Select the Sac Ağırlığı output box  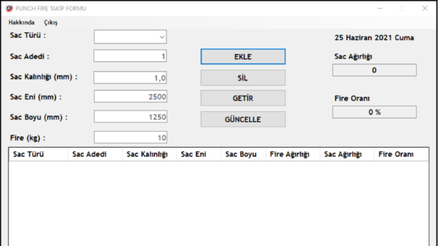tap(374, 70)
